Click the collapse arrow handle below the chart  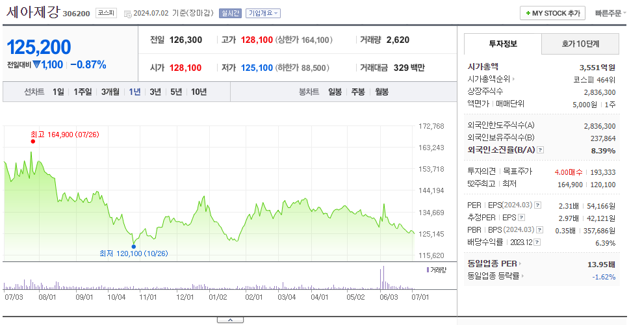(x=230, y=320)
